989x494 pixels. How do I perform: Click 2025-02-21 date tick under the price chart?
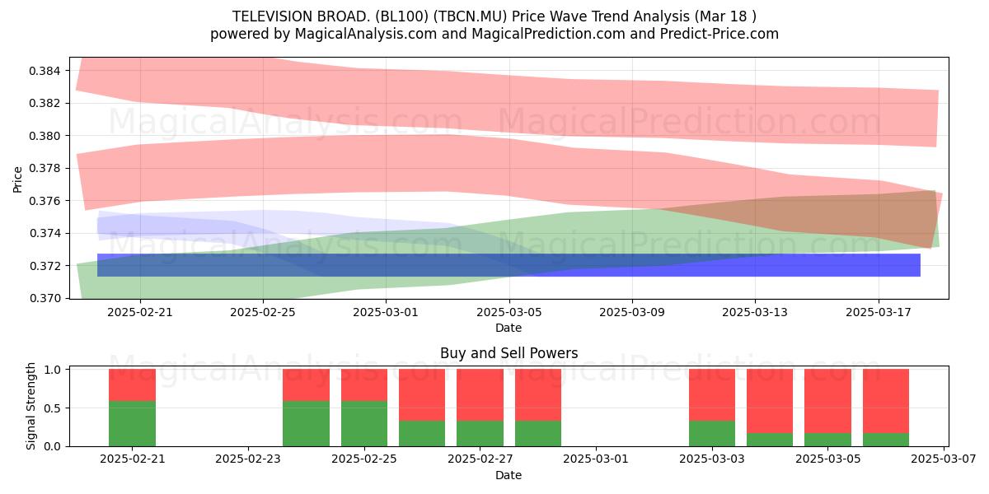pos(139,312)
